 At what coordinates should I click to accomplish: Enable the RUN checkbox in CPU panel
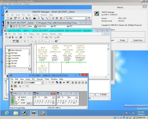point(19,100)
